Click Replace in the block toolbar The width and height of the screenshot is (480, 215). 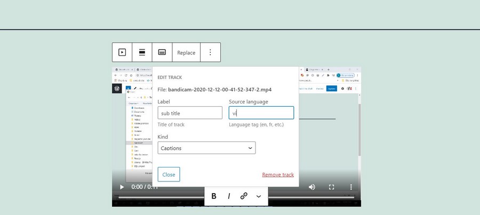(186, 52)
